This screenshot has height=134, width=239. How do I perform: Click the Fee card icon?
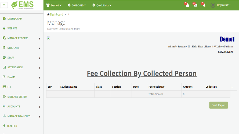coord(4,87)
